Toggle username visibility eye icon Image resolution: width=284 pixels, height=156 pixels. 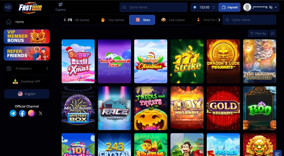pos(271,7)
